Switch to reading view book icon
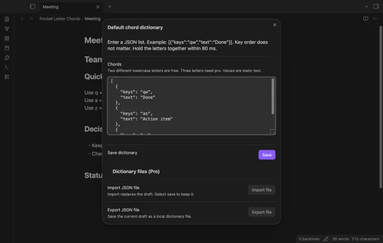This screenshot has width=383, height=243. click(x=366, y=19)
